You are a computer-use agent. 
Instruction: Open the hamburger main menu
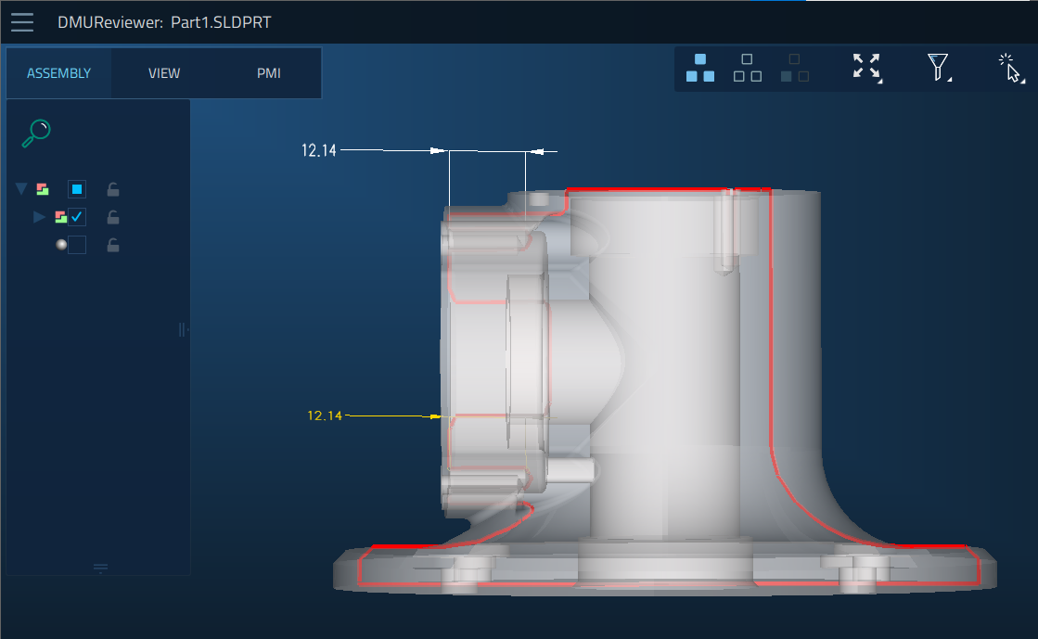pos(22,22)
